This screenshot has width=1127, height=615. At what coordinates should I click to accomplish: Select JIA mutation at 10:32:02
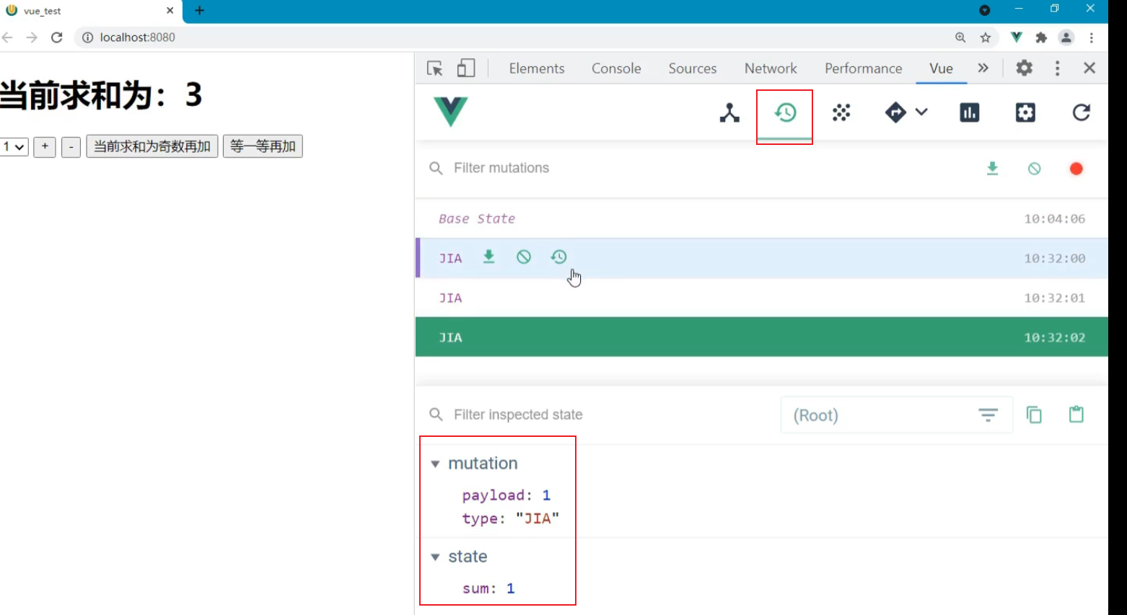[762, 337]
